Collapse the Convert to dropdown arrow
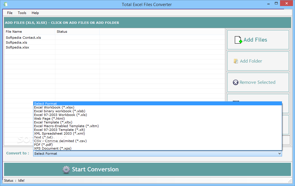 [279, 154]
